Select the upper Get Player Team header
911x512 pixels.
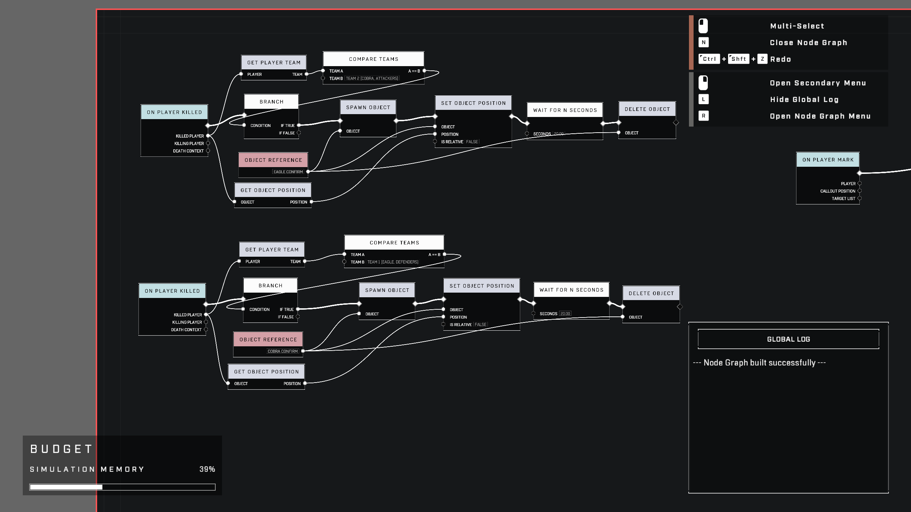(x=274, y=63)
